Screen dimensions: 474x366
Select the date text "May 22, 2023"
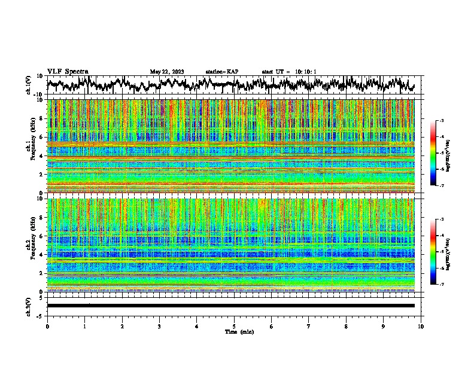pos(167,72)
